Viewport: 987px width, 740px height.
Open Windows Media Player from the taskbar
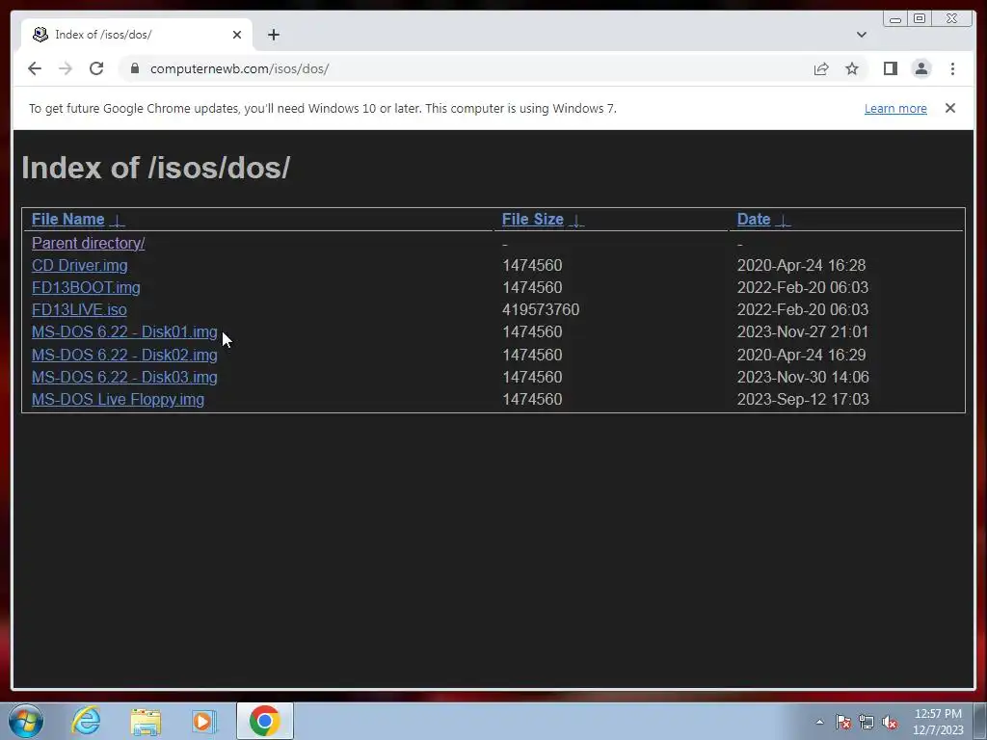coord(204,722)
